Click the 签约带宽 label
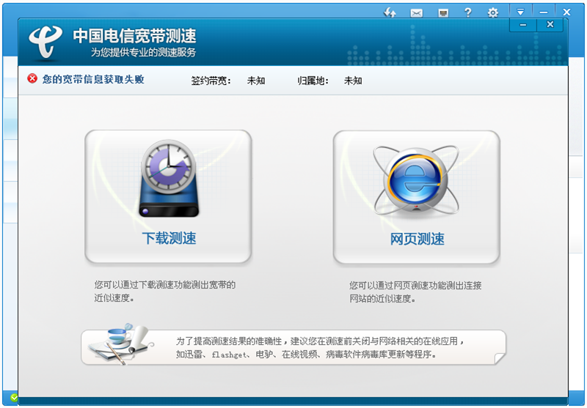 [x=211, y=81]
